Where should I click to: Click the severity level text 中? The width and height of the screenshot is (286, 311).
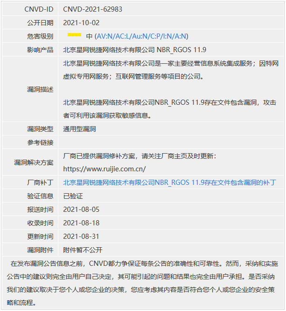click(x=89, y=36)
